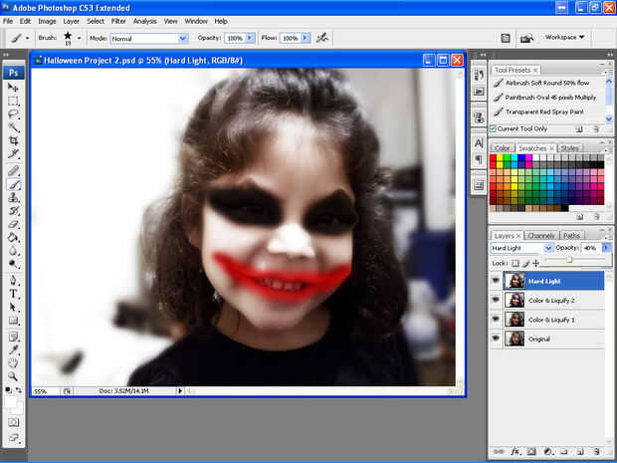Toggle Lock position
This screenshot has height=463, width=617.
pos(535,263)
